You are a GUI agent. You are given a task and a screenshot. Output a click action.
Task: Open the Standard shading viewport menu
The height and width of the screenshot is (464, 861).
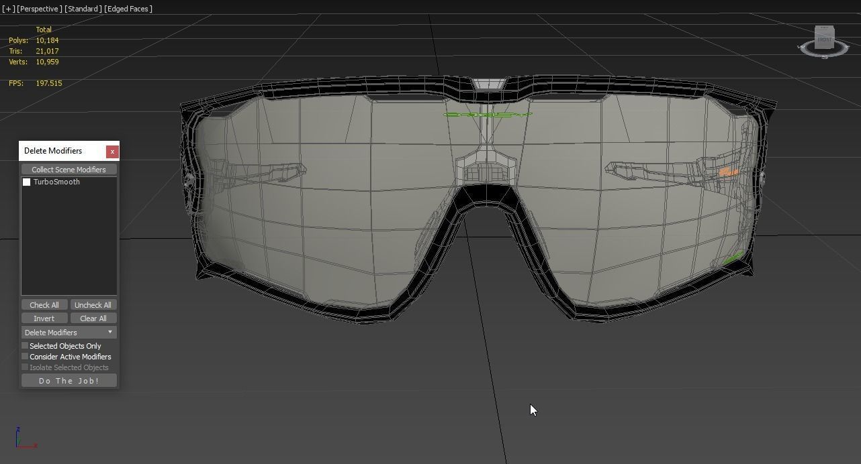[x=83, y=9]
